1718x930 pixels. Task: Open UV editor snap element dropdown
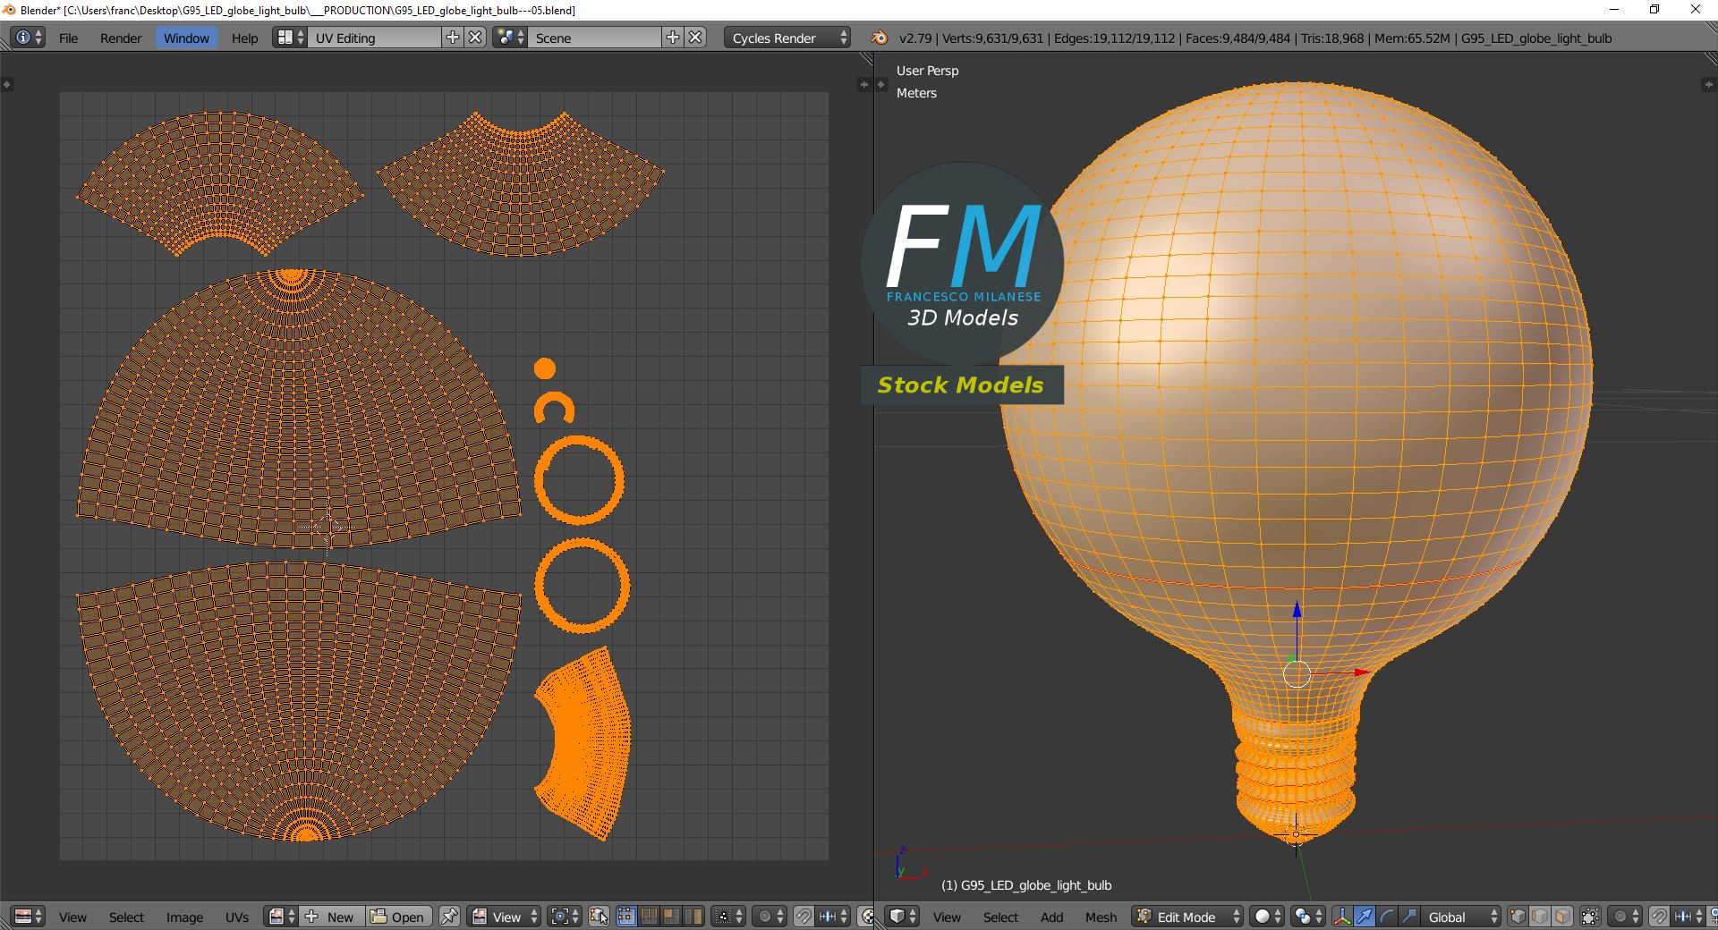[833, 917]
